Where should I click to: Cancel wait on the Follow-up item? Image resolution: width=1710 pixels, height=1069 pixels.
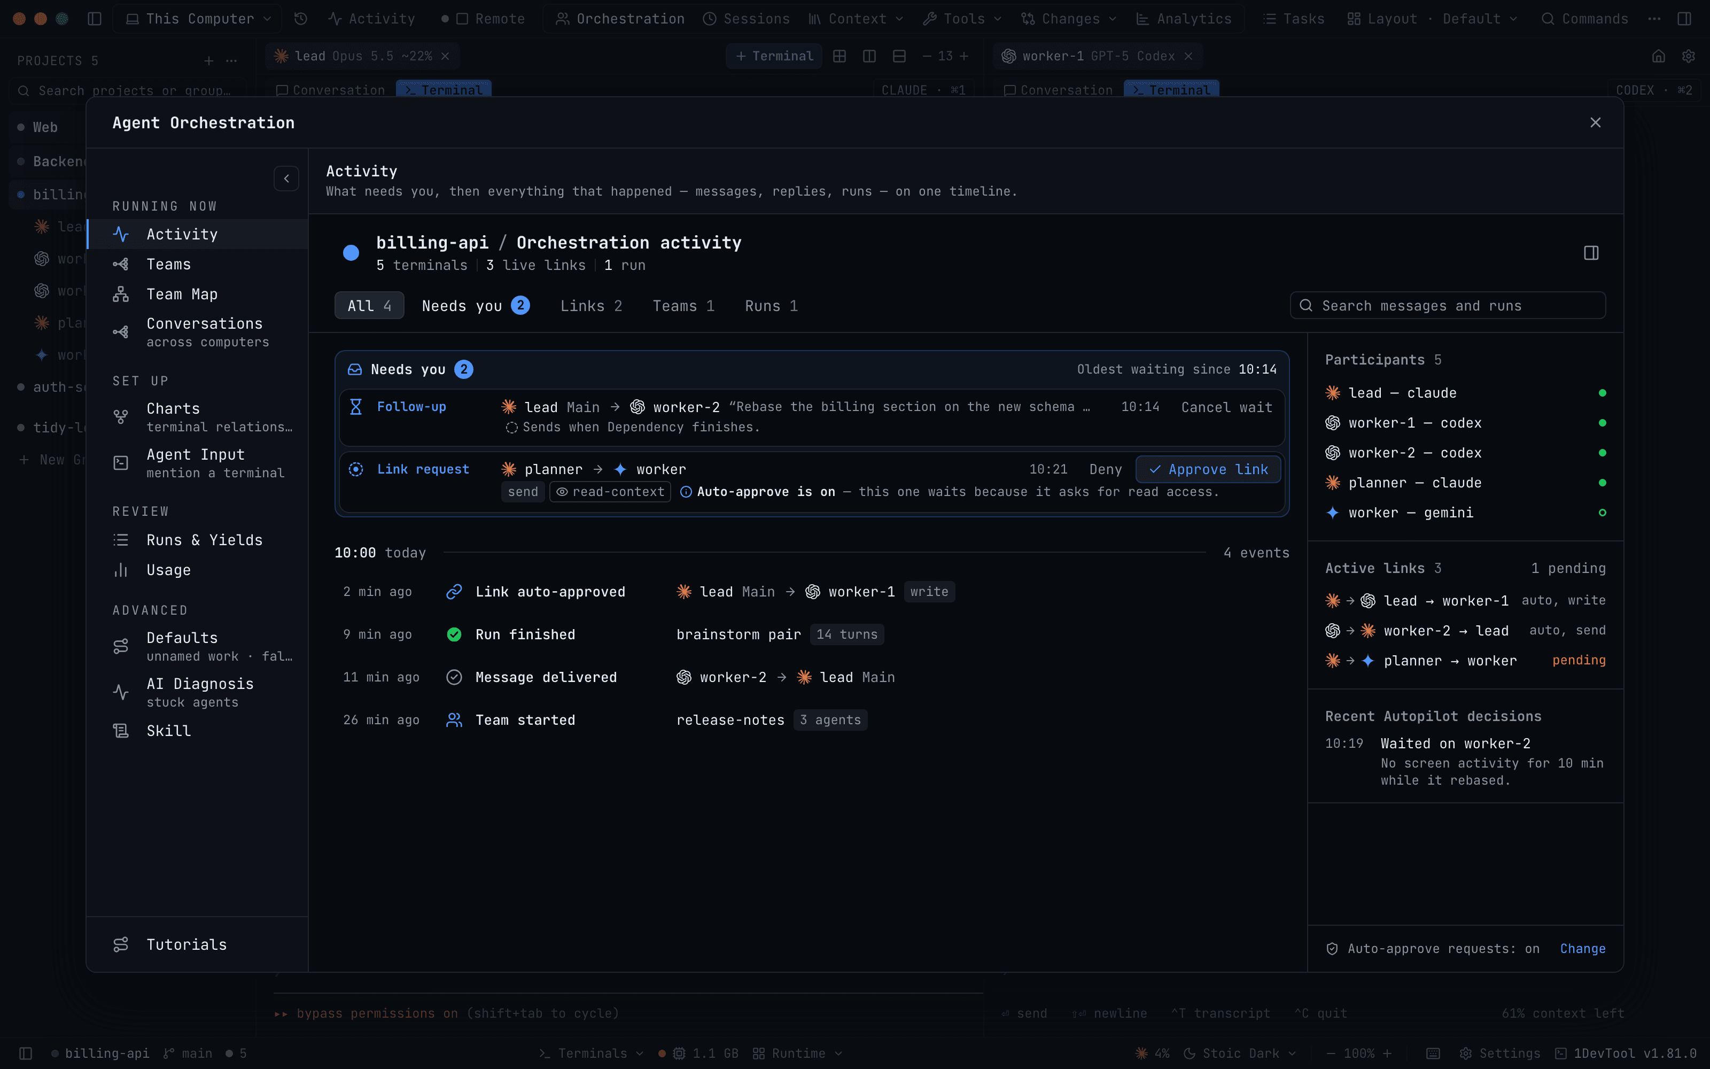[1226, 407]
